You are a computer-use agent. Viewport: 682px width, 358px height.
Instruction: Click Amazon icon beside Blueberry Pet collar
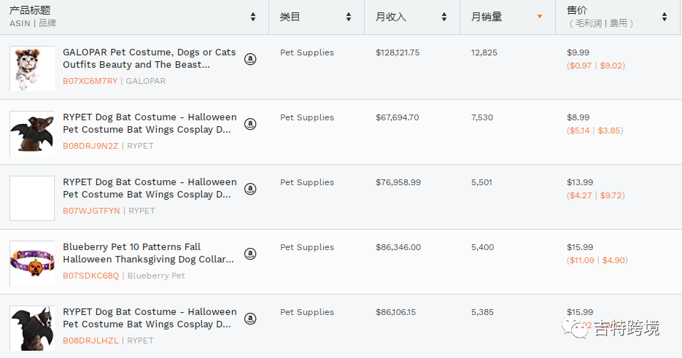point(250,254)
